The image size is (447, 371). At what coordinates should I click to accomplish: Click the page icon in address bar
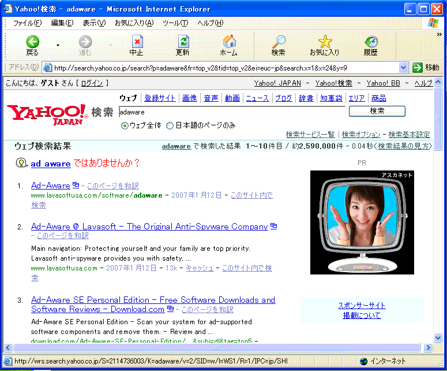coord(47,68)
